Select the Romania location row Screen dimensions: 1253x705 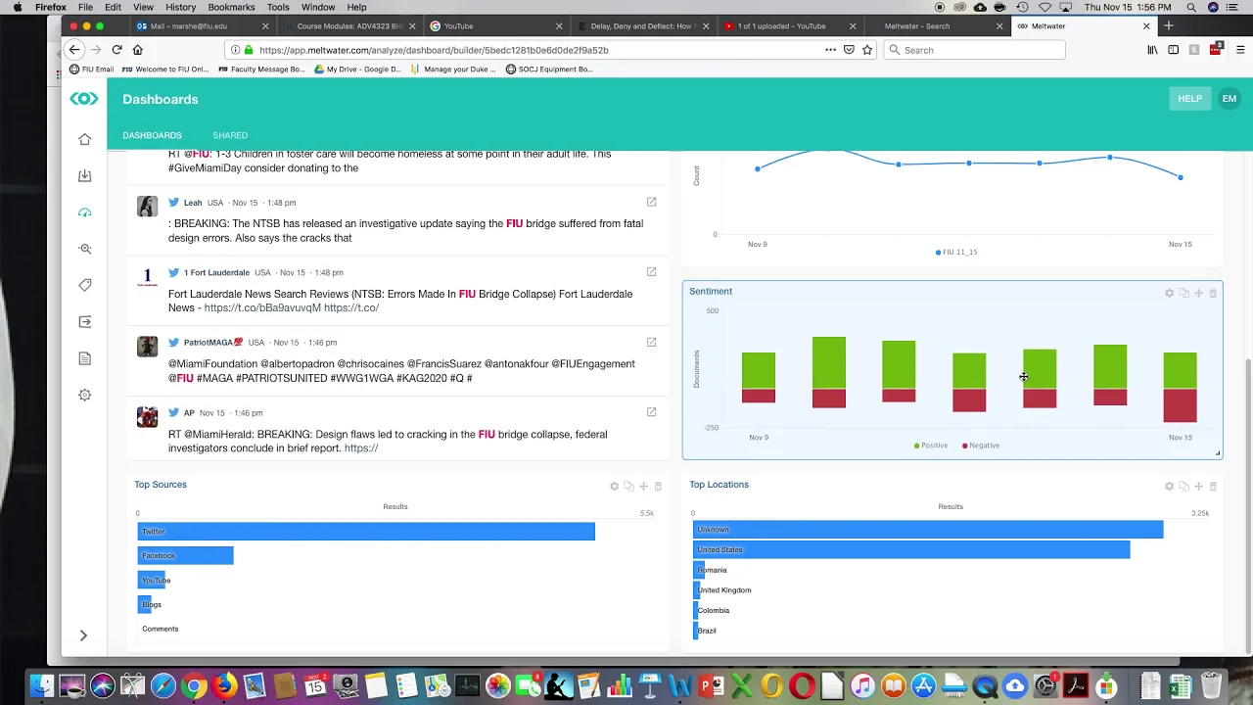[711, 570]
